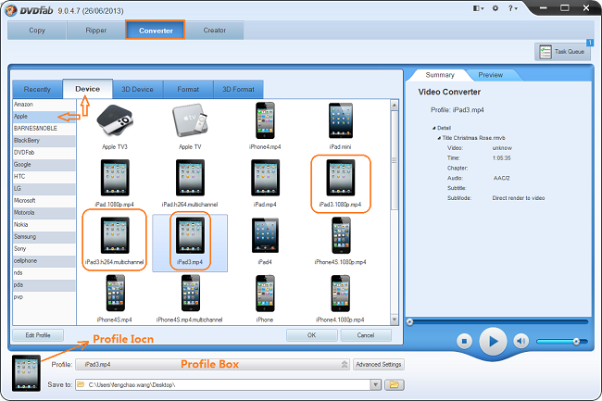This screenshot has width=602, height=401.
Task: Collapse the Title Christmas Rose.rmvb node
Action: click(x=439, y=138)
